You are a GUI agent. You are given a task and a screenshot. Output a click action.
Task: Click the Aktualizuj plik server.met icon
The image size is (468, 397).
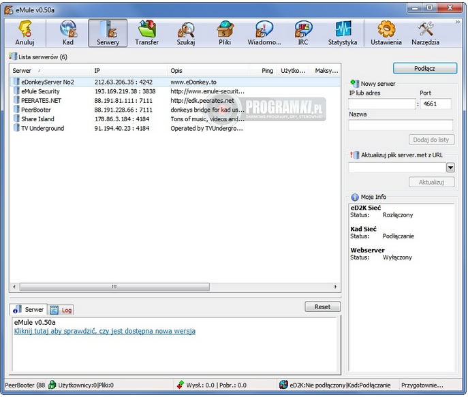coord(355,155)
